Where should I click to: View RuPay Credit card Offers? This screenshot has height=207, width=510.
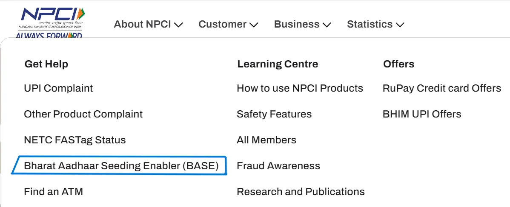(442, 88)
